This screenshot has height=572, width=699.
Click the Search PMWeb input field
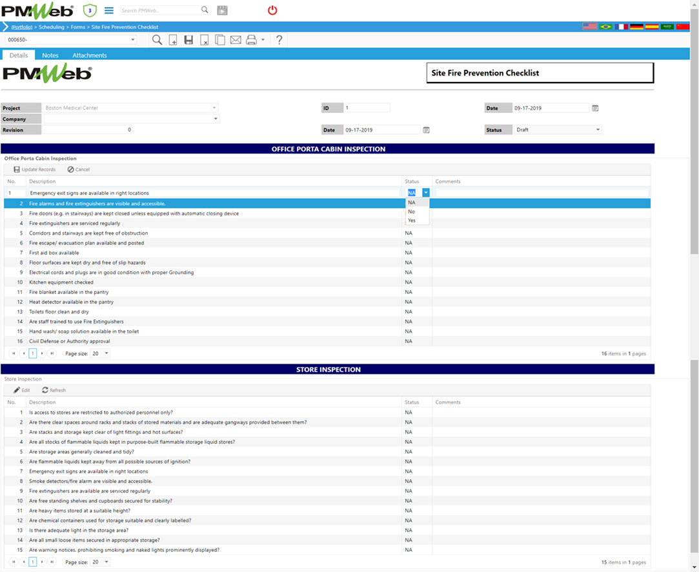159,10
